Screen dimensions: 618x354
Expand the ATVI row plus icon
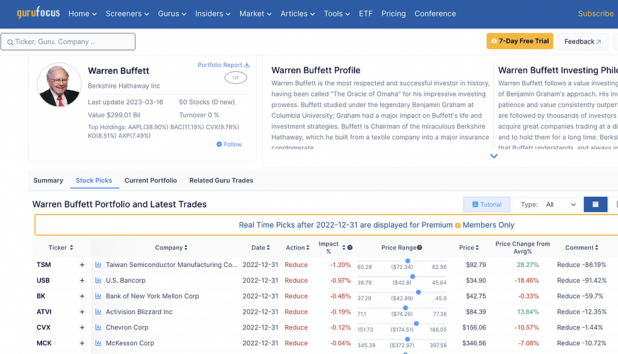coord(82,312)
